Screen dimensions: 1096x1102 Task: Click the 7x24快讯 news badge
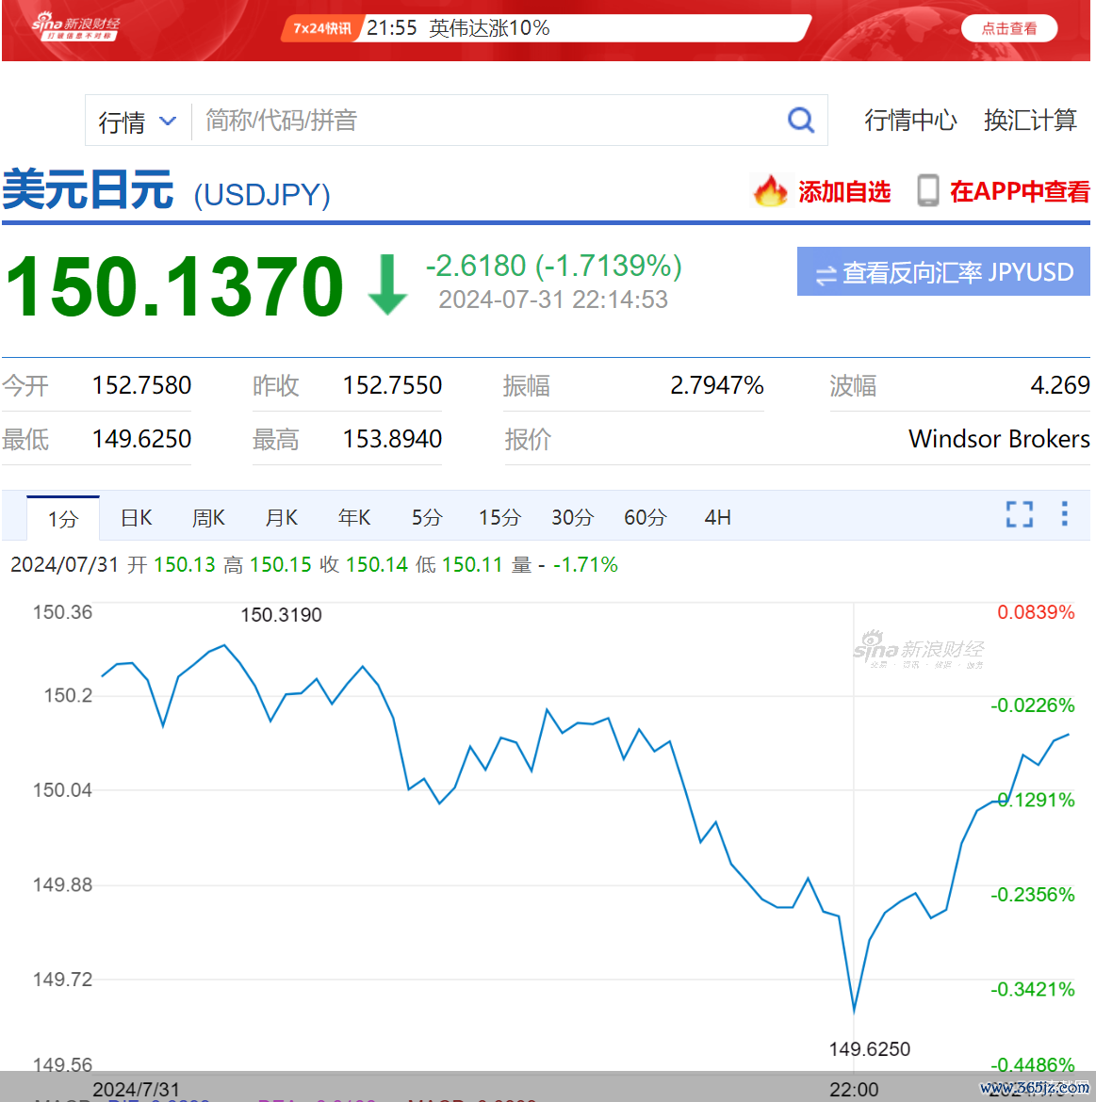pyautogui.click(x=323, y=28)
